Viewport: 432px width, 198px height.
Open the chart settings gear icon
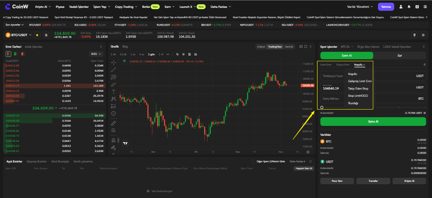(183, 54)
